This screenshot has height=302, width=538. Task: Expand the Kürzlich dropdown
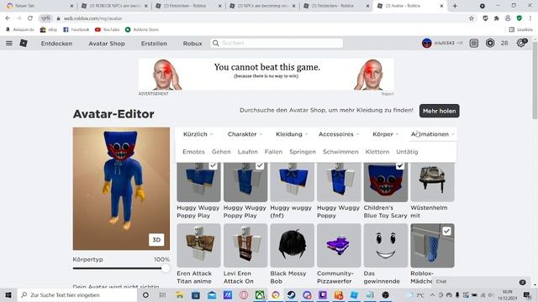pos(198,134)
